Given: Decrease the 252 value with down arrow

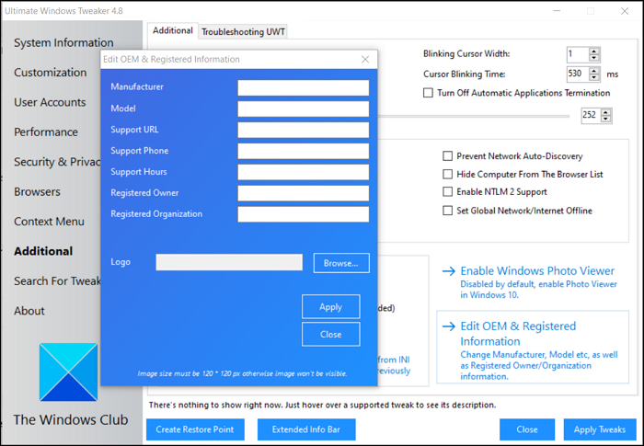Looking at the screenshot, I should click(x=605, y=119).
